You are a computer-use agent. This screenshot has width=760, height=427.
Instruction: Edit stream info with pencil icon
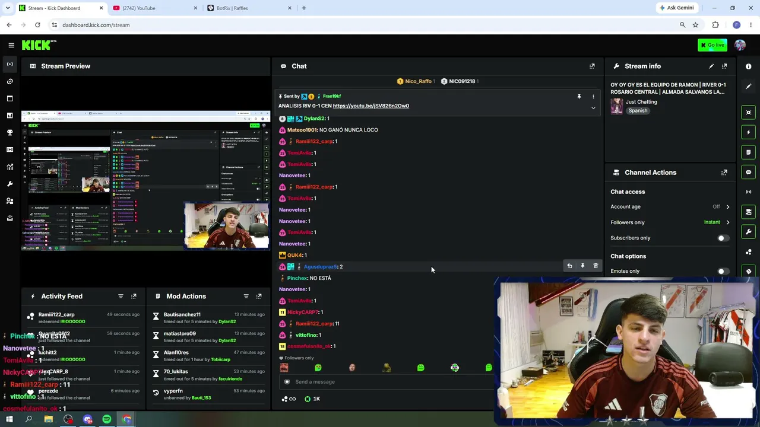(x=711, y=66)
